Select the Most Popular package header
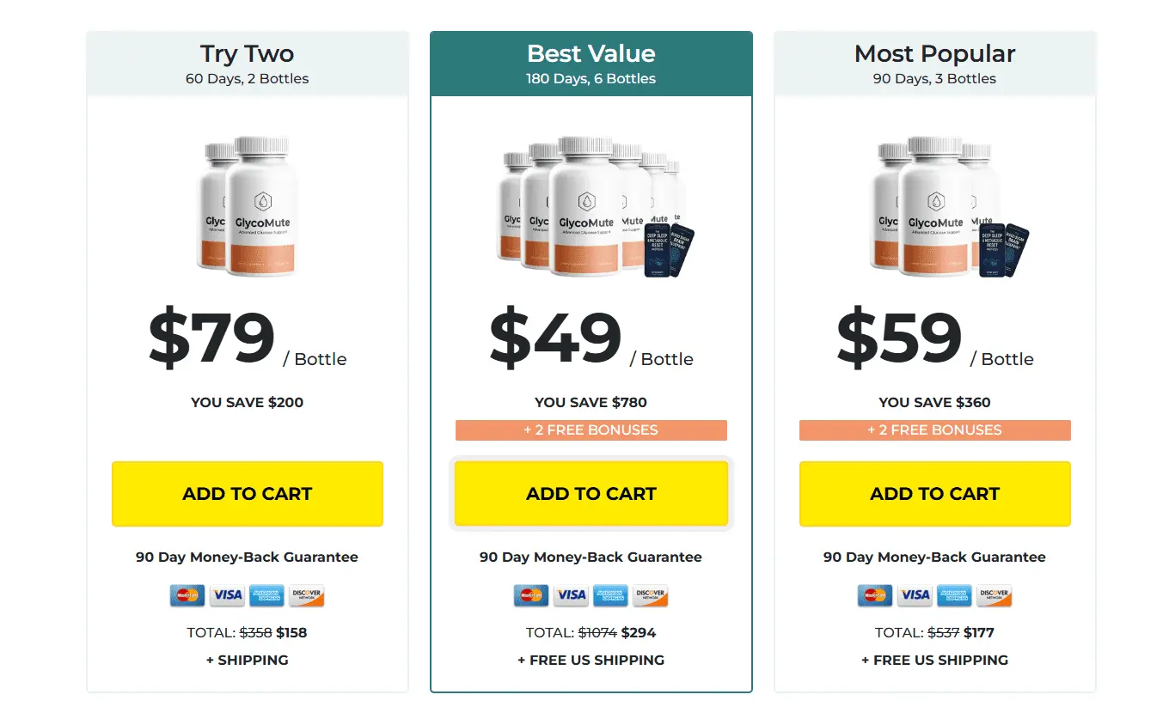 point(935,64)
